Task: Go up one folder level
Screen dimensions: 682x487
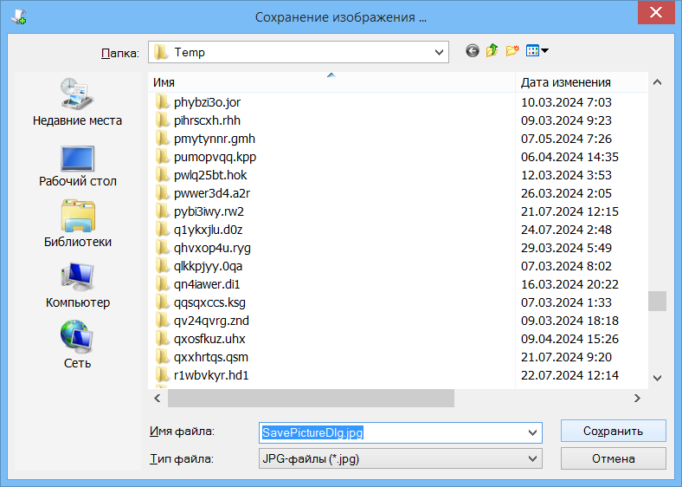Action: pyautogui.click(x=492, y=51)
